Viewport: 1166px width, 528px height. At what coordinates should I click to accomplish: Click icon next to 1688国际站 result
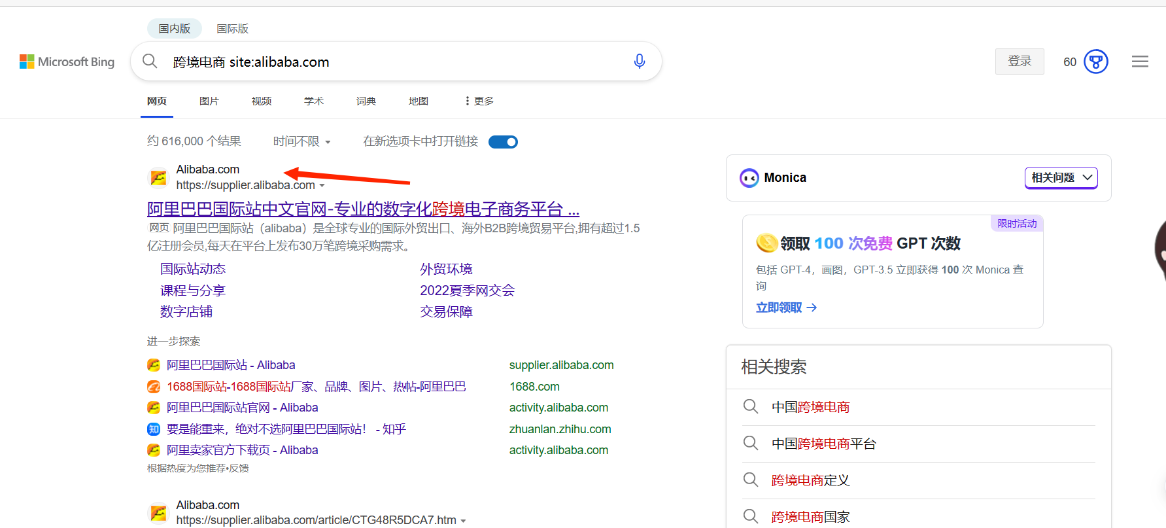tap(154, 387)
